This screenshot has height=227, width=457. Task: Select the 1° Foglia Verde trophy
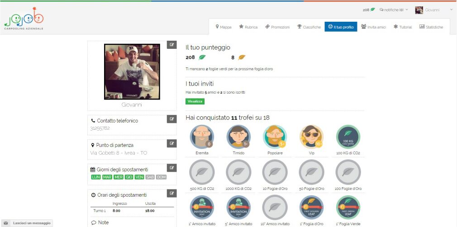point(348,207)
